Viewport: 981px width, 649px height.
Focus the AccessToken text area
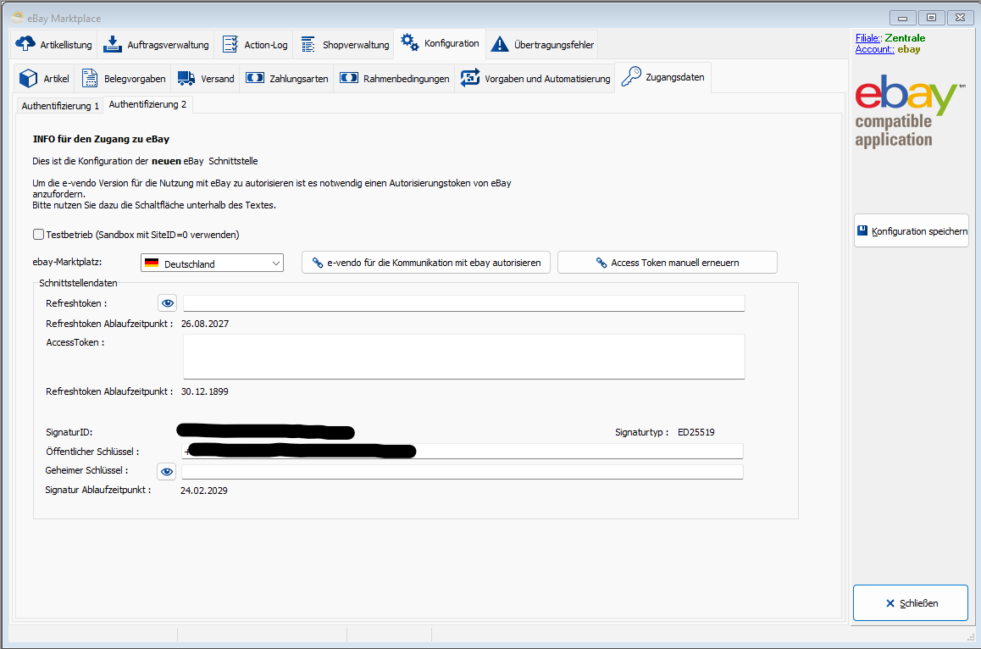coord(463,356)
